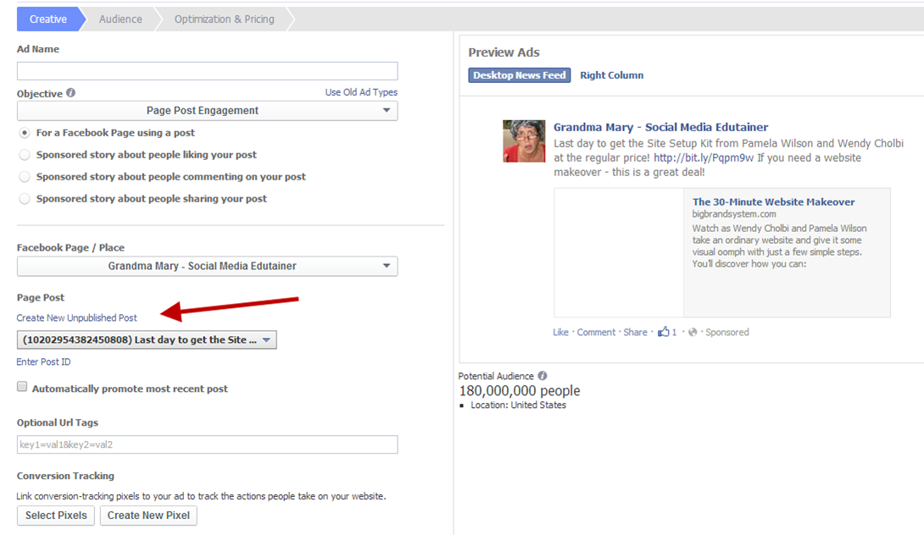The image size is (924, 535).
Task: Click the Objective info help icon
Action: (x=70, y=93)
